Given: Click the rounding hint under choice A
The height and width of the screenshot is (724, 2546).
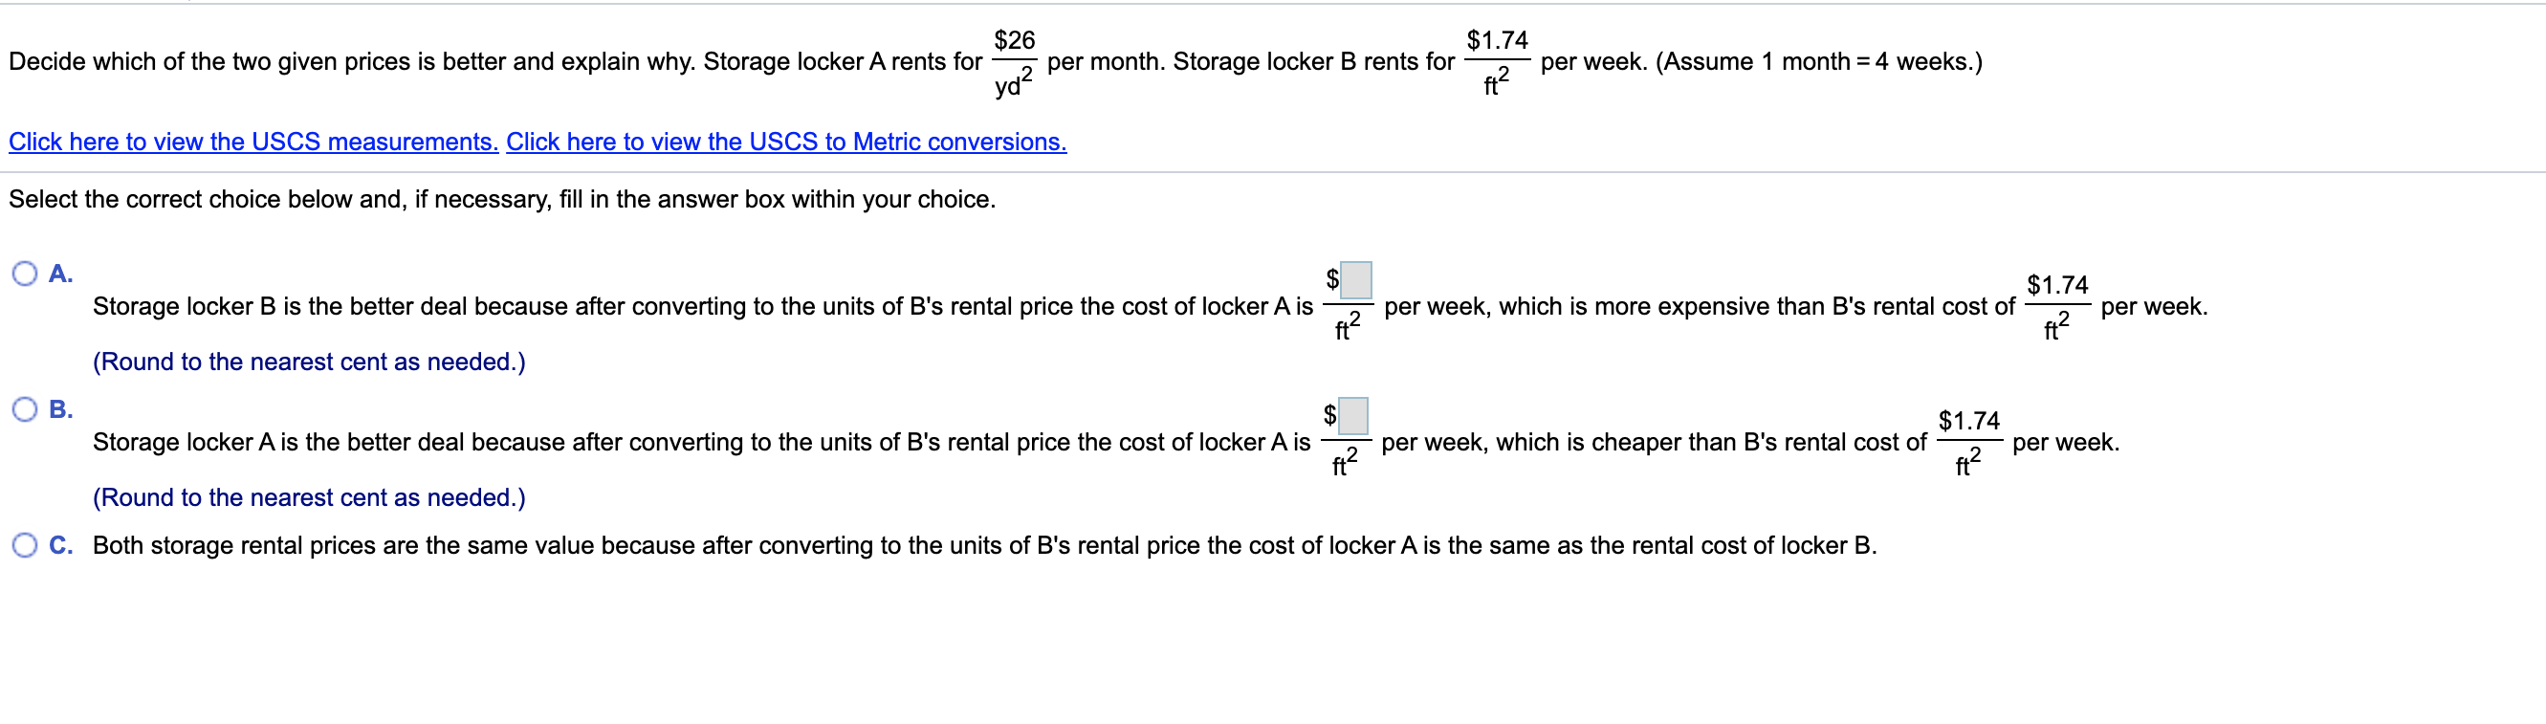Looking at the screenshot, I should point(308,362).
